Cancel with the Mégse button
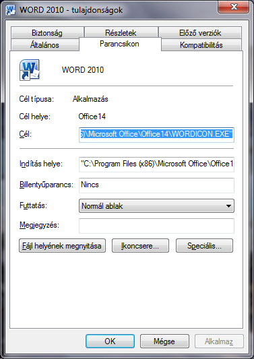Image resolution: width=254 pixels, height=359 pixels. click(164, 341)
